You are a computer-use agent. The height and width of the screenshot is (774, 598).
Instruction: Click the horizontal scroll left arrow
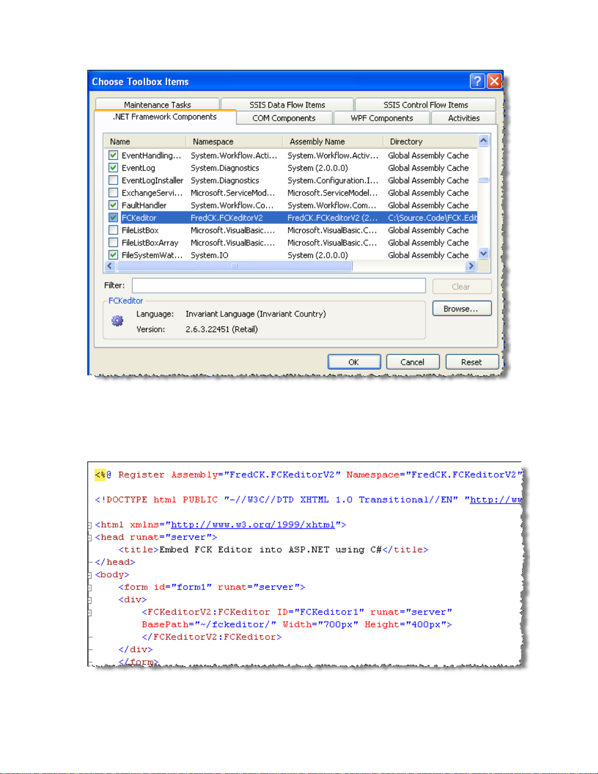coord(110,266)
